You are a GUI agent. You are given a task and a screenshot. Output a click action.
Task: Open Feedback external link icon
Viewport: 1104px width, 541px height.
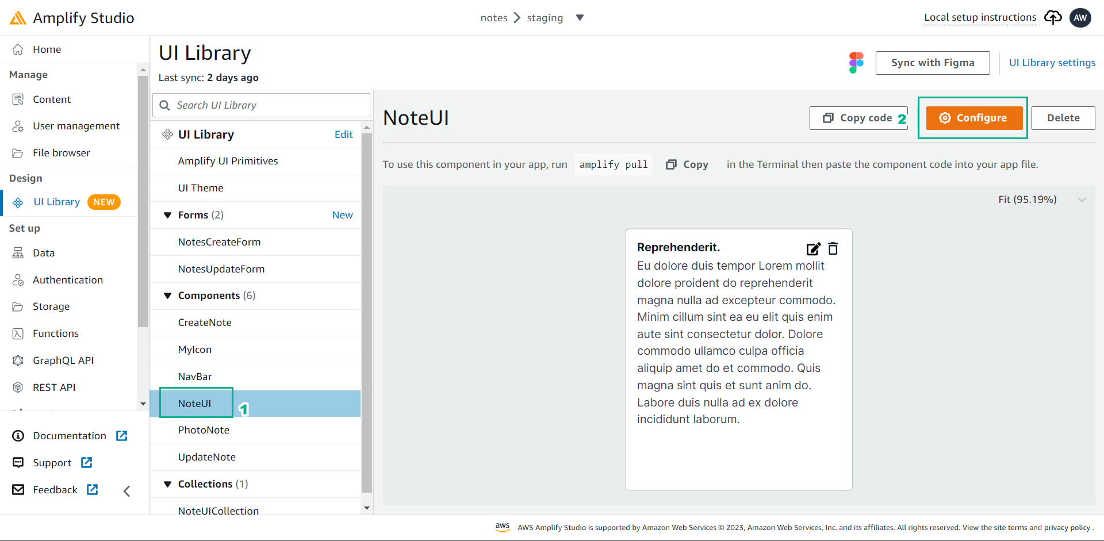point(93,489)
